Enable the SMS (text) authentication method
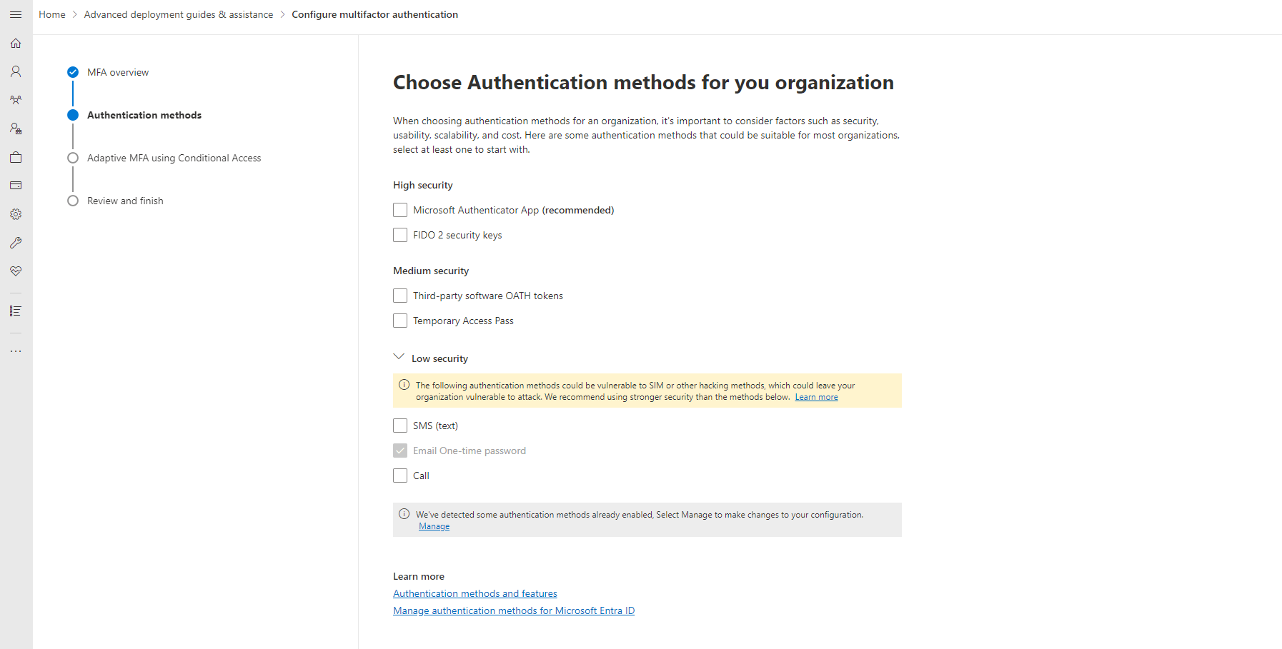Screen dimensions: 1282x649 pos(400,425)
